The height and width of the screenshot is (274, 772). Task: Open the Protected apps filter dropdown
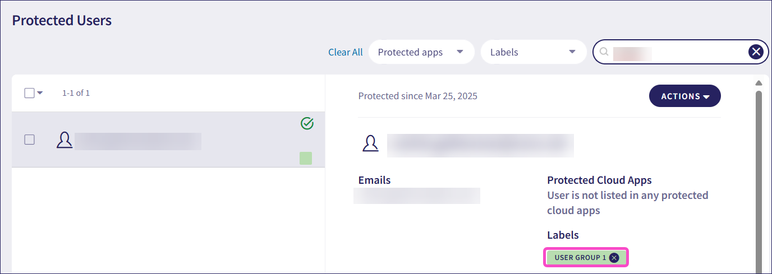point(421,52)
